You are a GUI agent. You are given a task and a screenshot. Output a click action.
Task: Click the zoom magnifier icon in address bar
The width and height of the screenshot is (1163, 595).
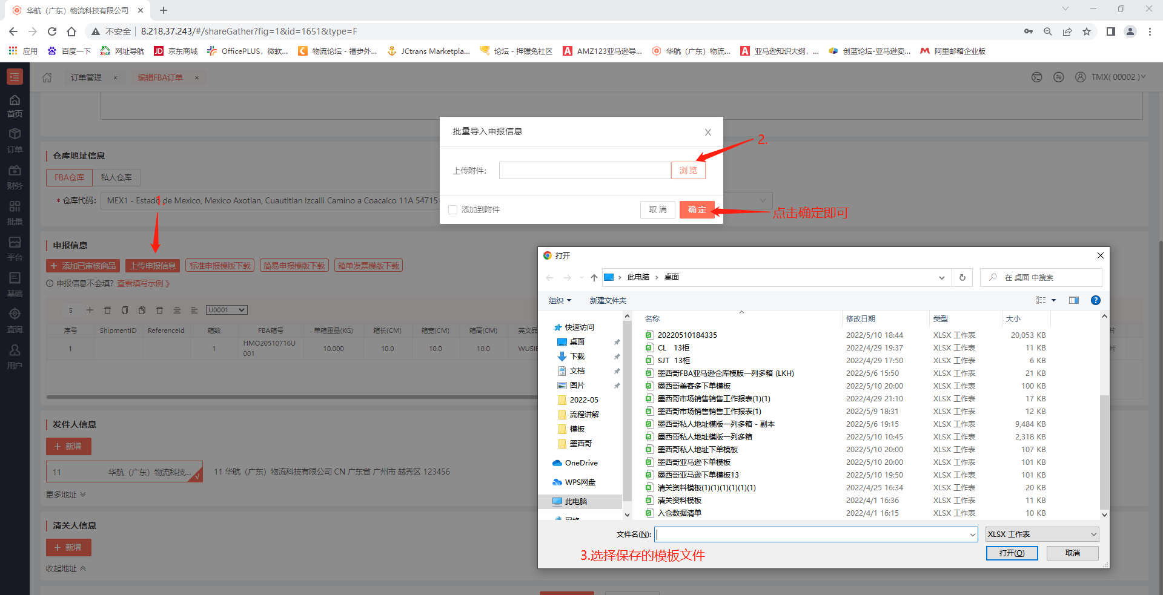coord(1047,31)
